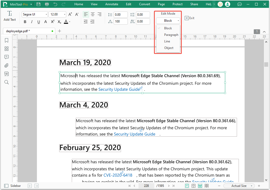
Task: Open the Page tab
Action: (161, 4)
